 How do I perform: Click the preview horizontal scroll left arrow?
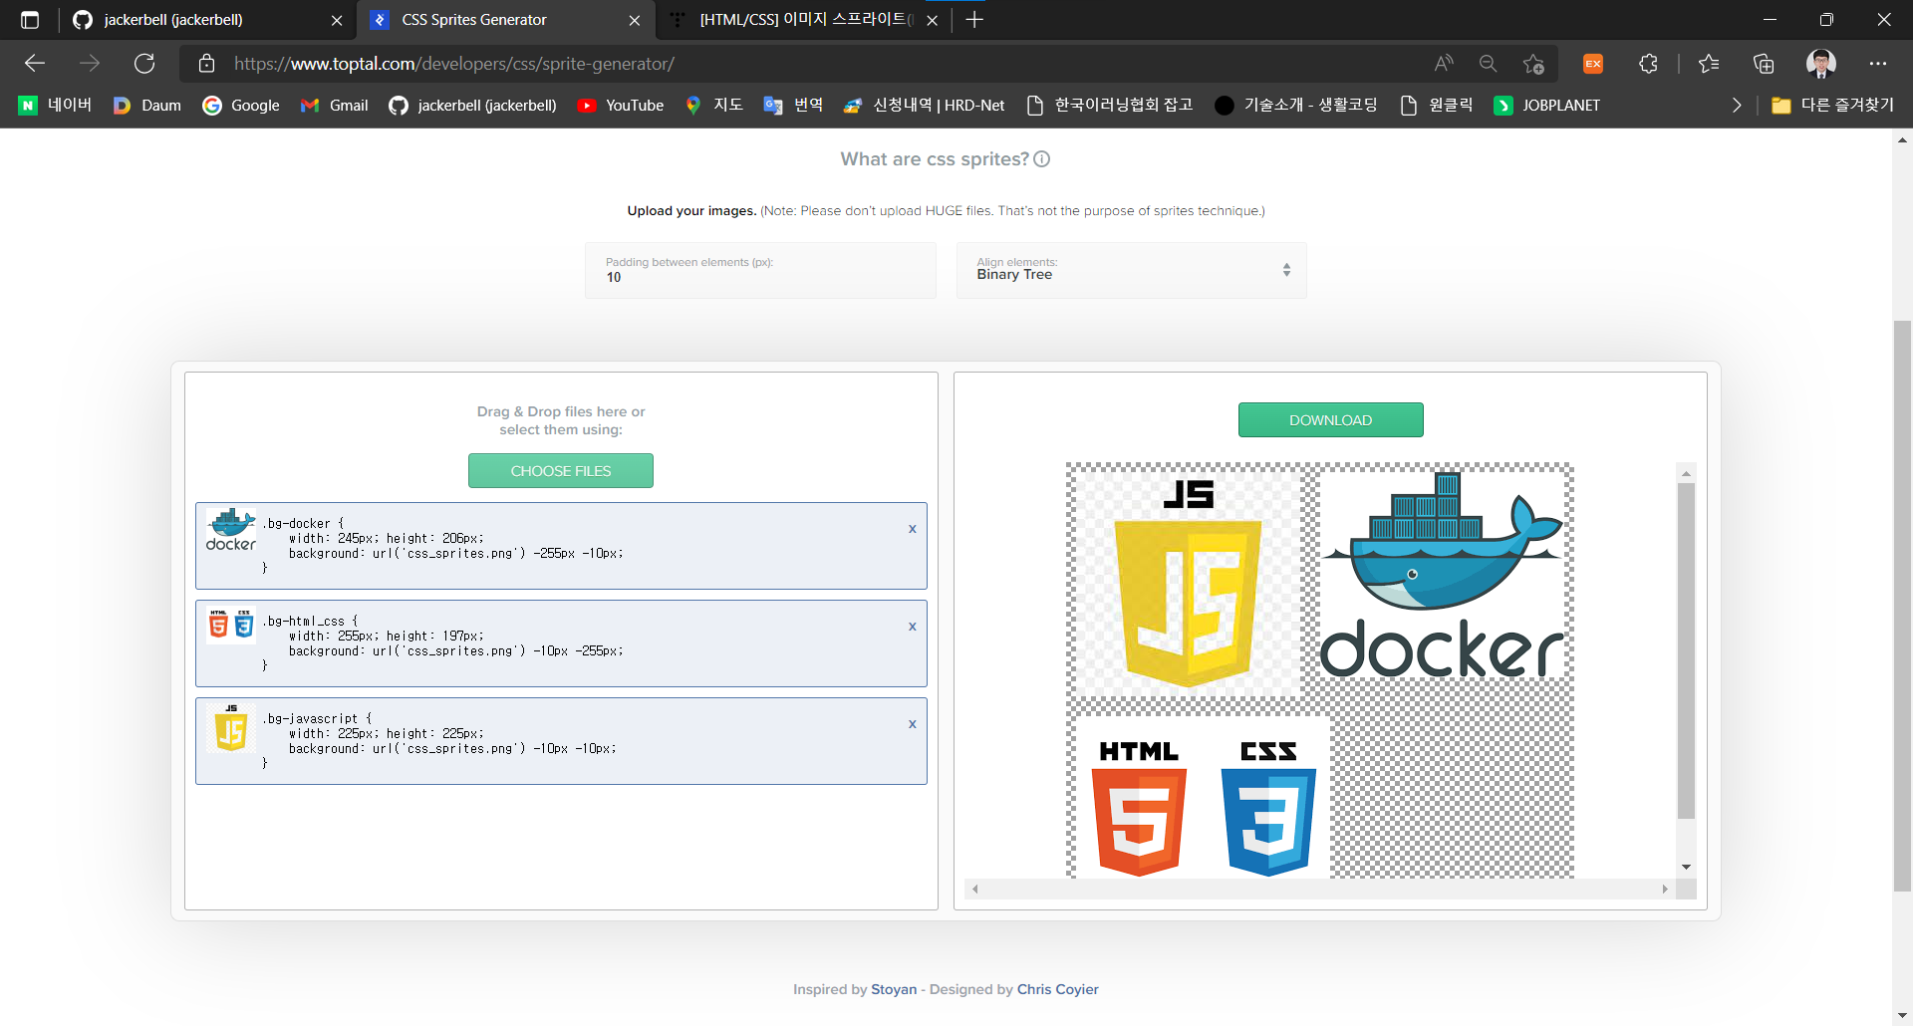(975, 889)
